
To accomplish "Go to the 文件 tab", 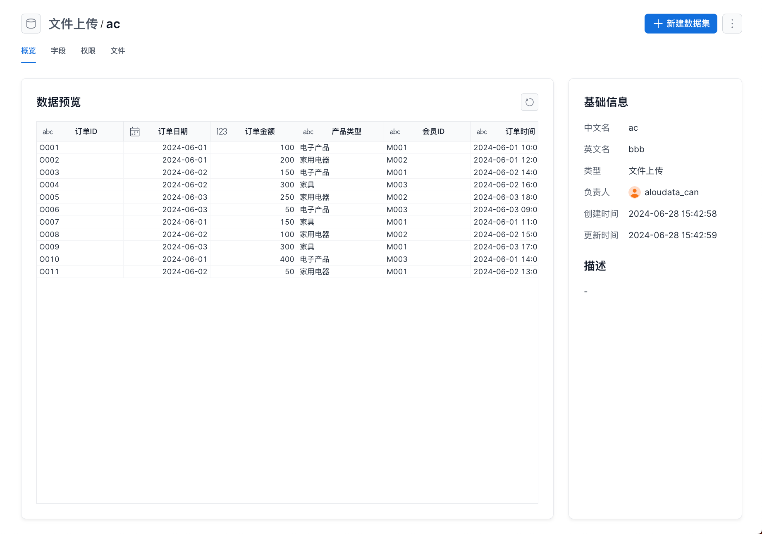I will pos(118,51).
